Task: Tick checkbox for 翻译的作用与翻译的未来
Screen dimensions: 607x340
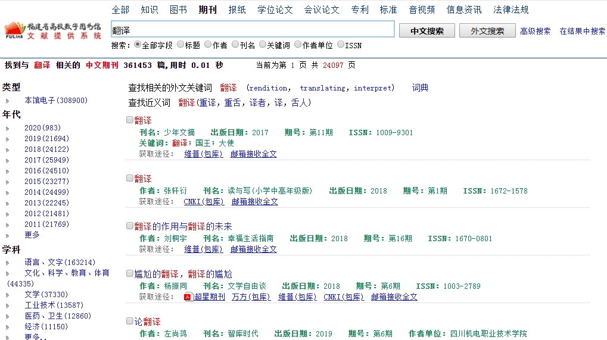Action: tap(130, 226)
